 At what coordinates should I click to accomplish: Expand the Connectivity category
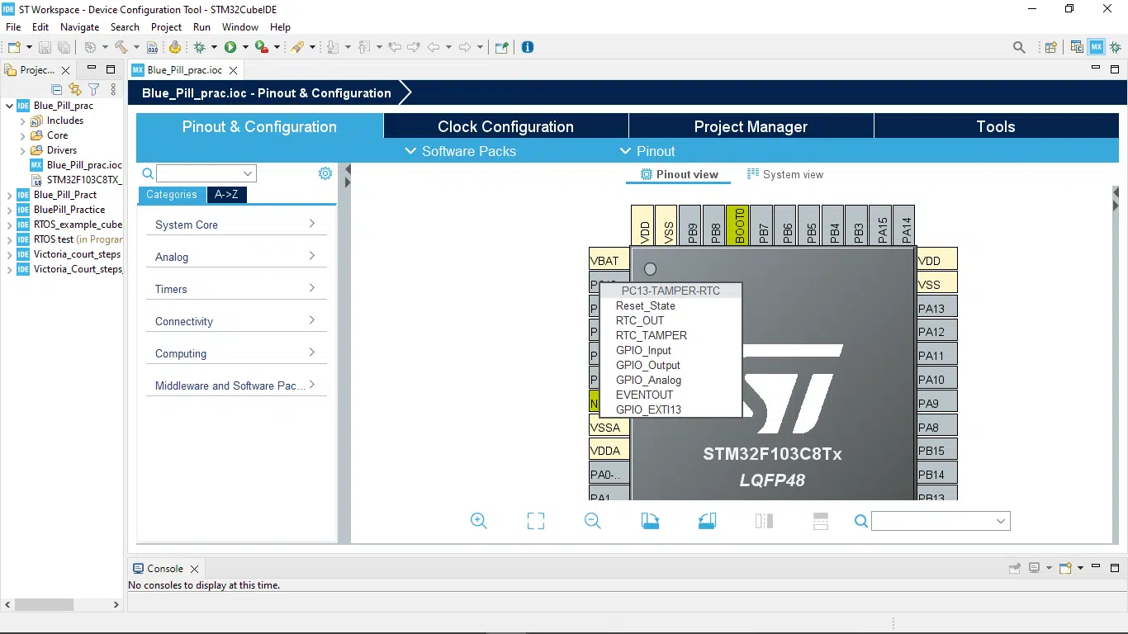236,321
